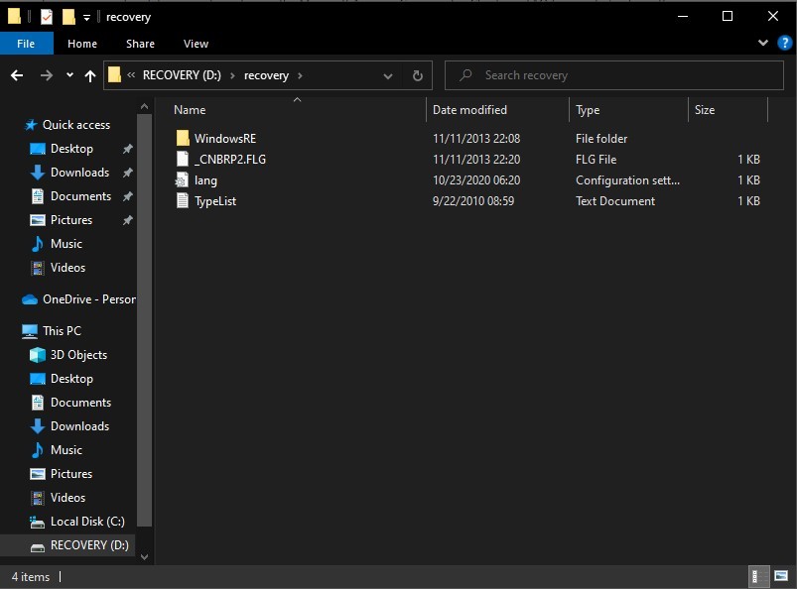Click the date 10/23/2020 06:20
The image size is (797, 589).
click(476, 180)
